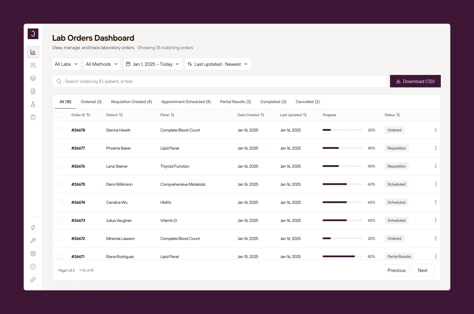
Task: Sort table by Patient column
Action: tap(115, 115)
